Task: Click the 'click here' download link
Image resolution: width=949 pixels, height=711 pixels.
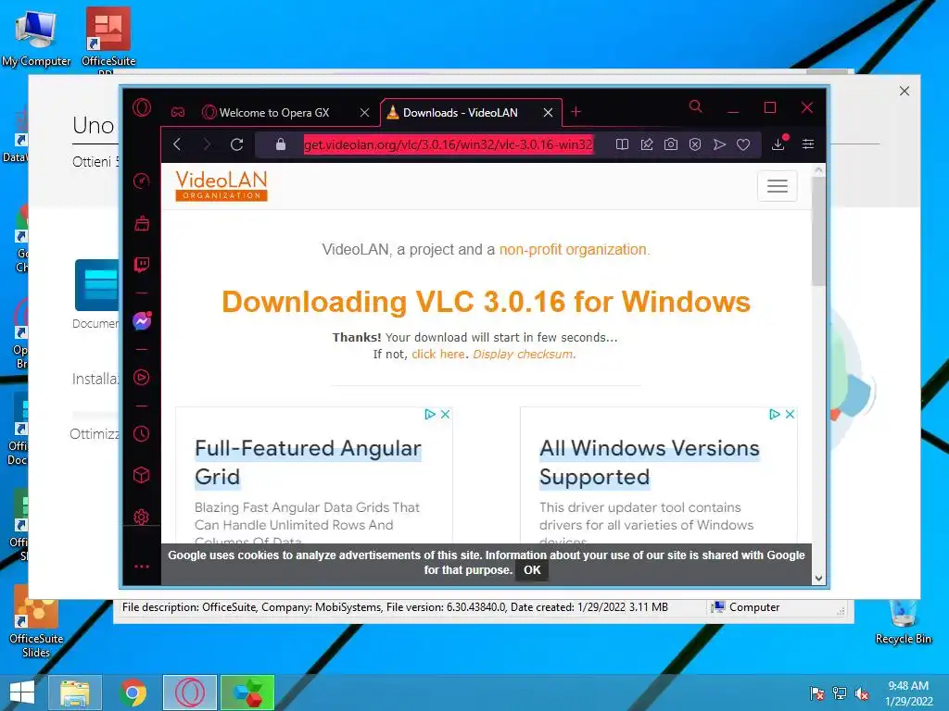Action: pyautogui.click(x=438, y=355)
